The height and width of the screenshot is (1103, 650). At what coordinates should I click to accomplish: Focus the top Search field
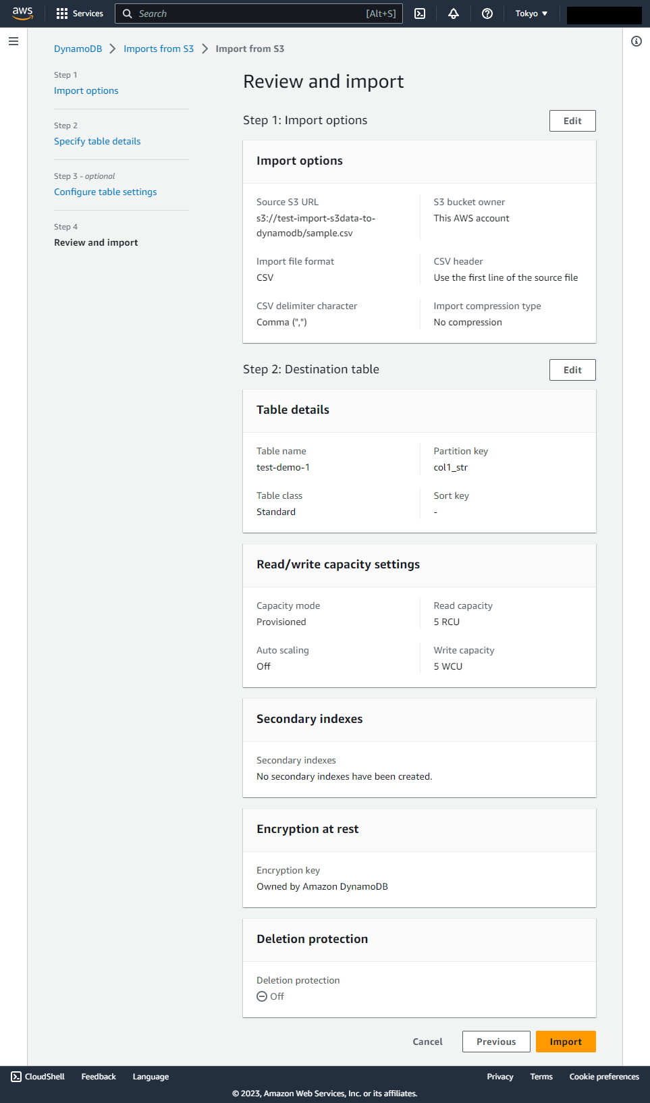tap(259, 14)
